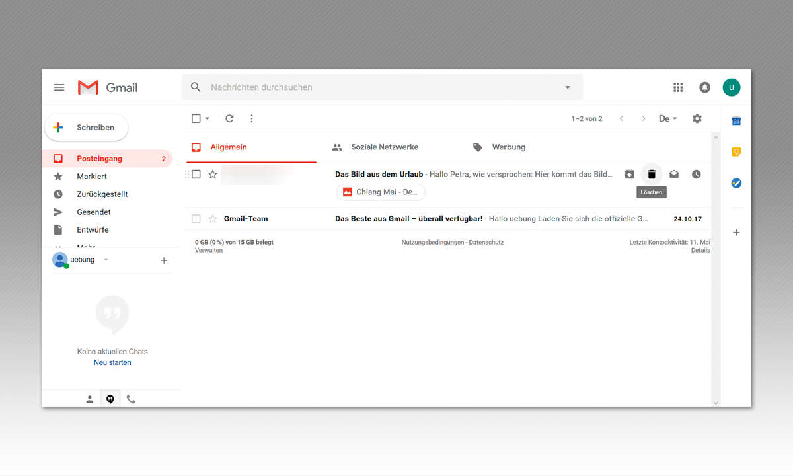The height and width of the screenshot is (476, 793).
Task: Click 'Neu starten' chat link
Action: coord(112,363)
